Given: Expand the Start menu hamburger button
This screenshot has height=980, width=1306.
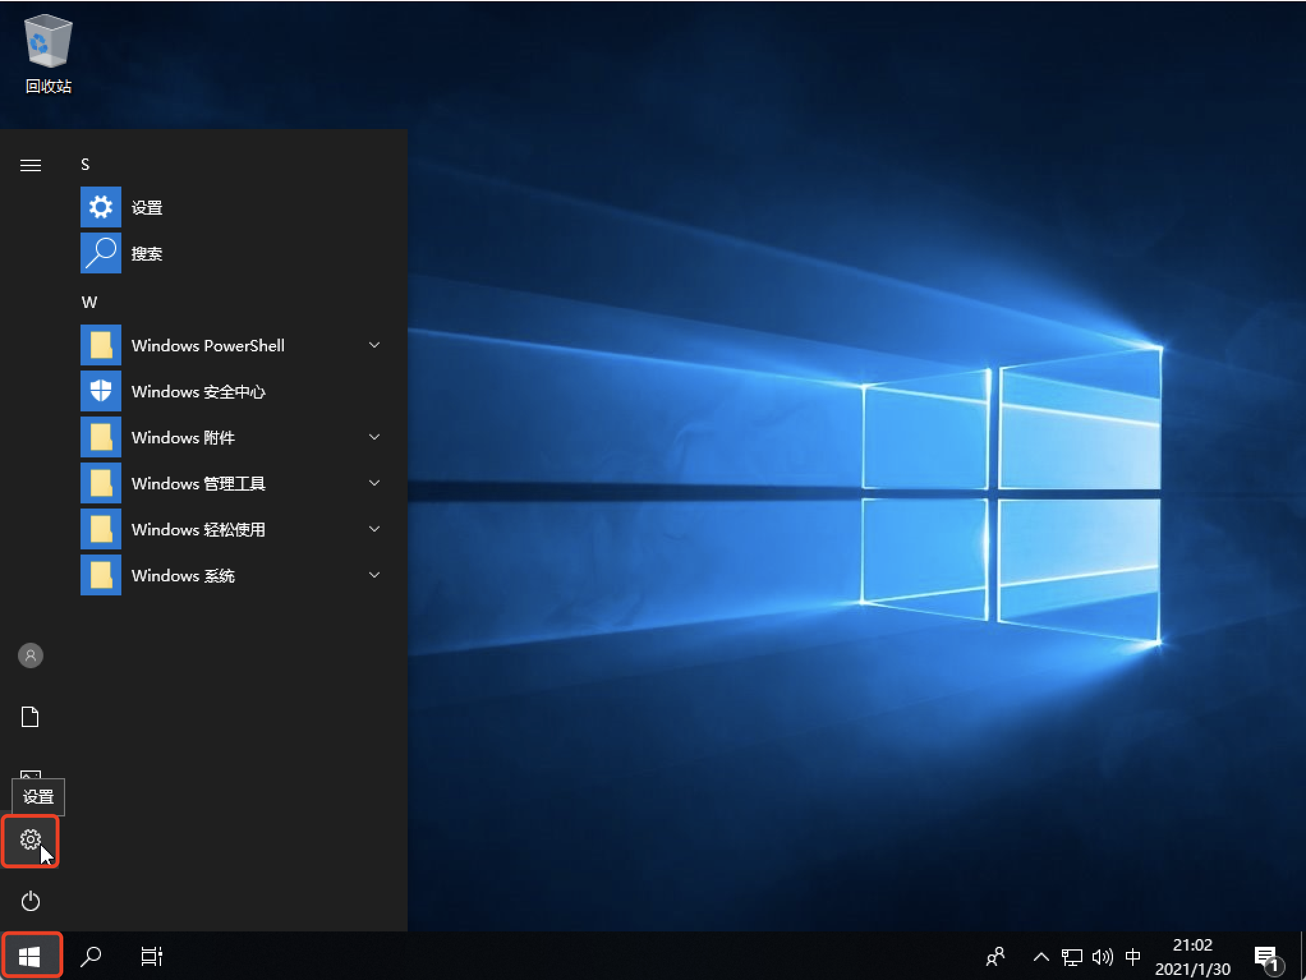Looking at the screenshot, I should pos(31,166).
